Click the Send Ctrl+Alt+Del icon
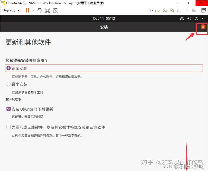The image size is (208, 171). pos(40,10)
